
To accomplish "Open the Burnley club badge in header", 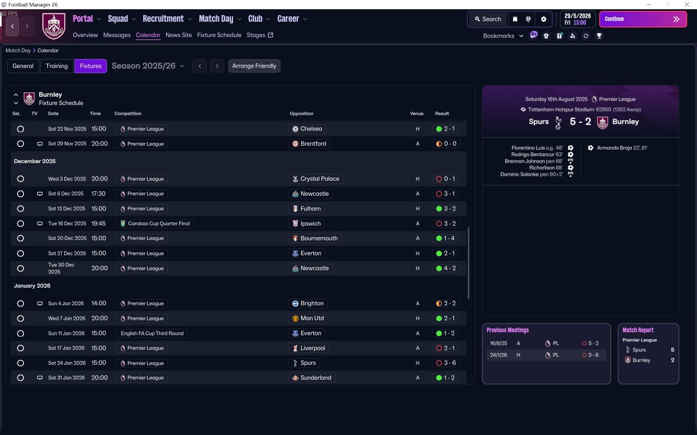I will click(x=54, y=26).
